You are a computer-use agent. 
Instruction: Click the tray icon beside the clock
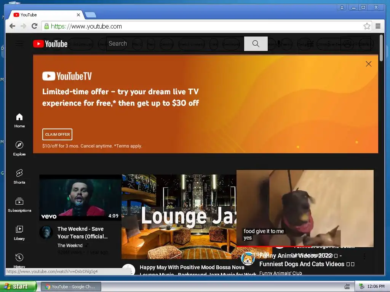pyautogui.click(x=361, y=286)
